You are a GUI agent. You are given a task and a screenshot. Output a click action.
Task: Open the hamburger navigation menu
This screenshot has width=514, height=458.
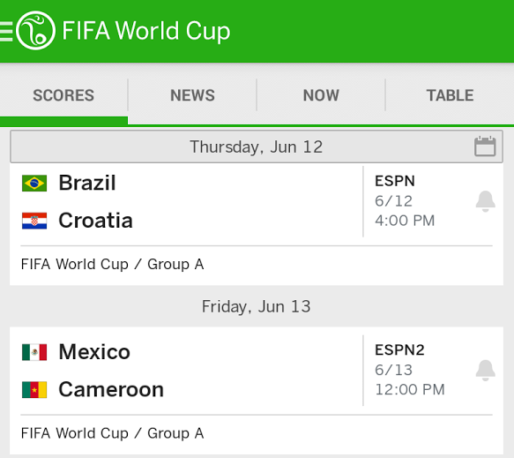coord(6,32)
